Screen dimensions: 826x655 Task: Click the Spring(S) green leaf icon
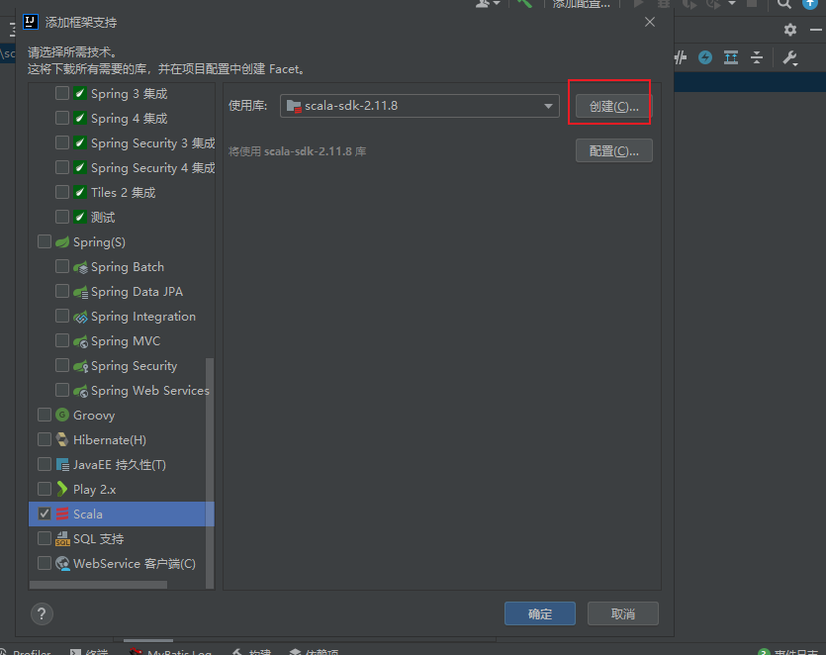(x=62, y=241)
